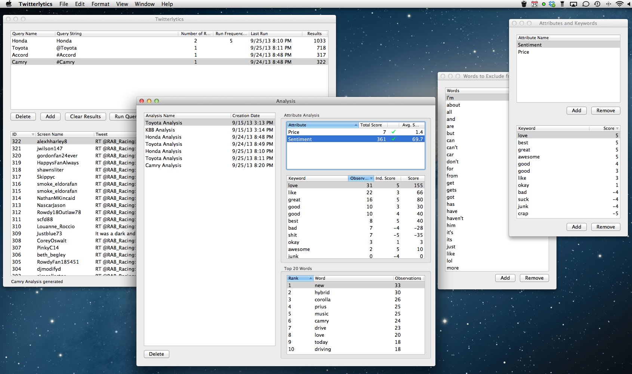
Task: Click the Messages speech bubble icon
Action: pyautogui.click(x=586, y=4)
